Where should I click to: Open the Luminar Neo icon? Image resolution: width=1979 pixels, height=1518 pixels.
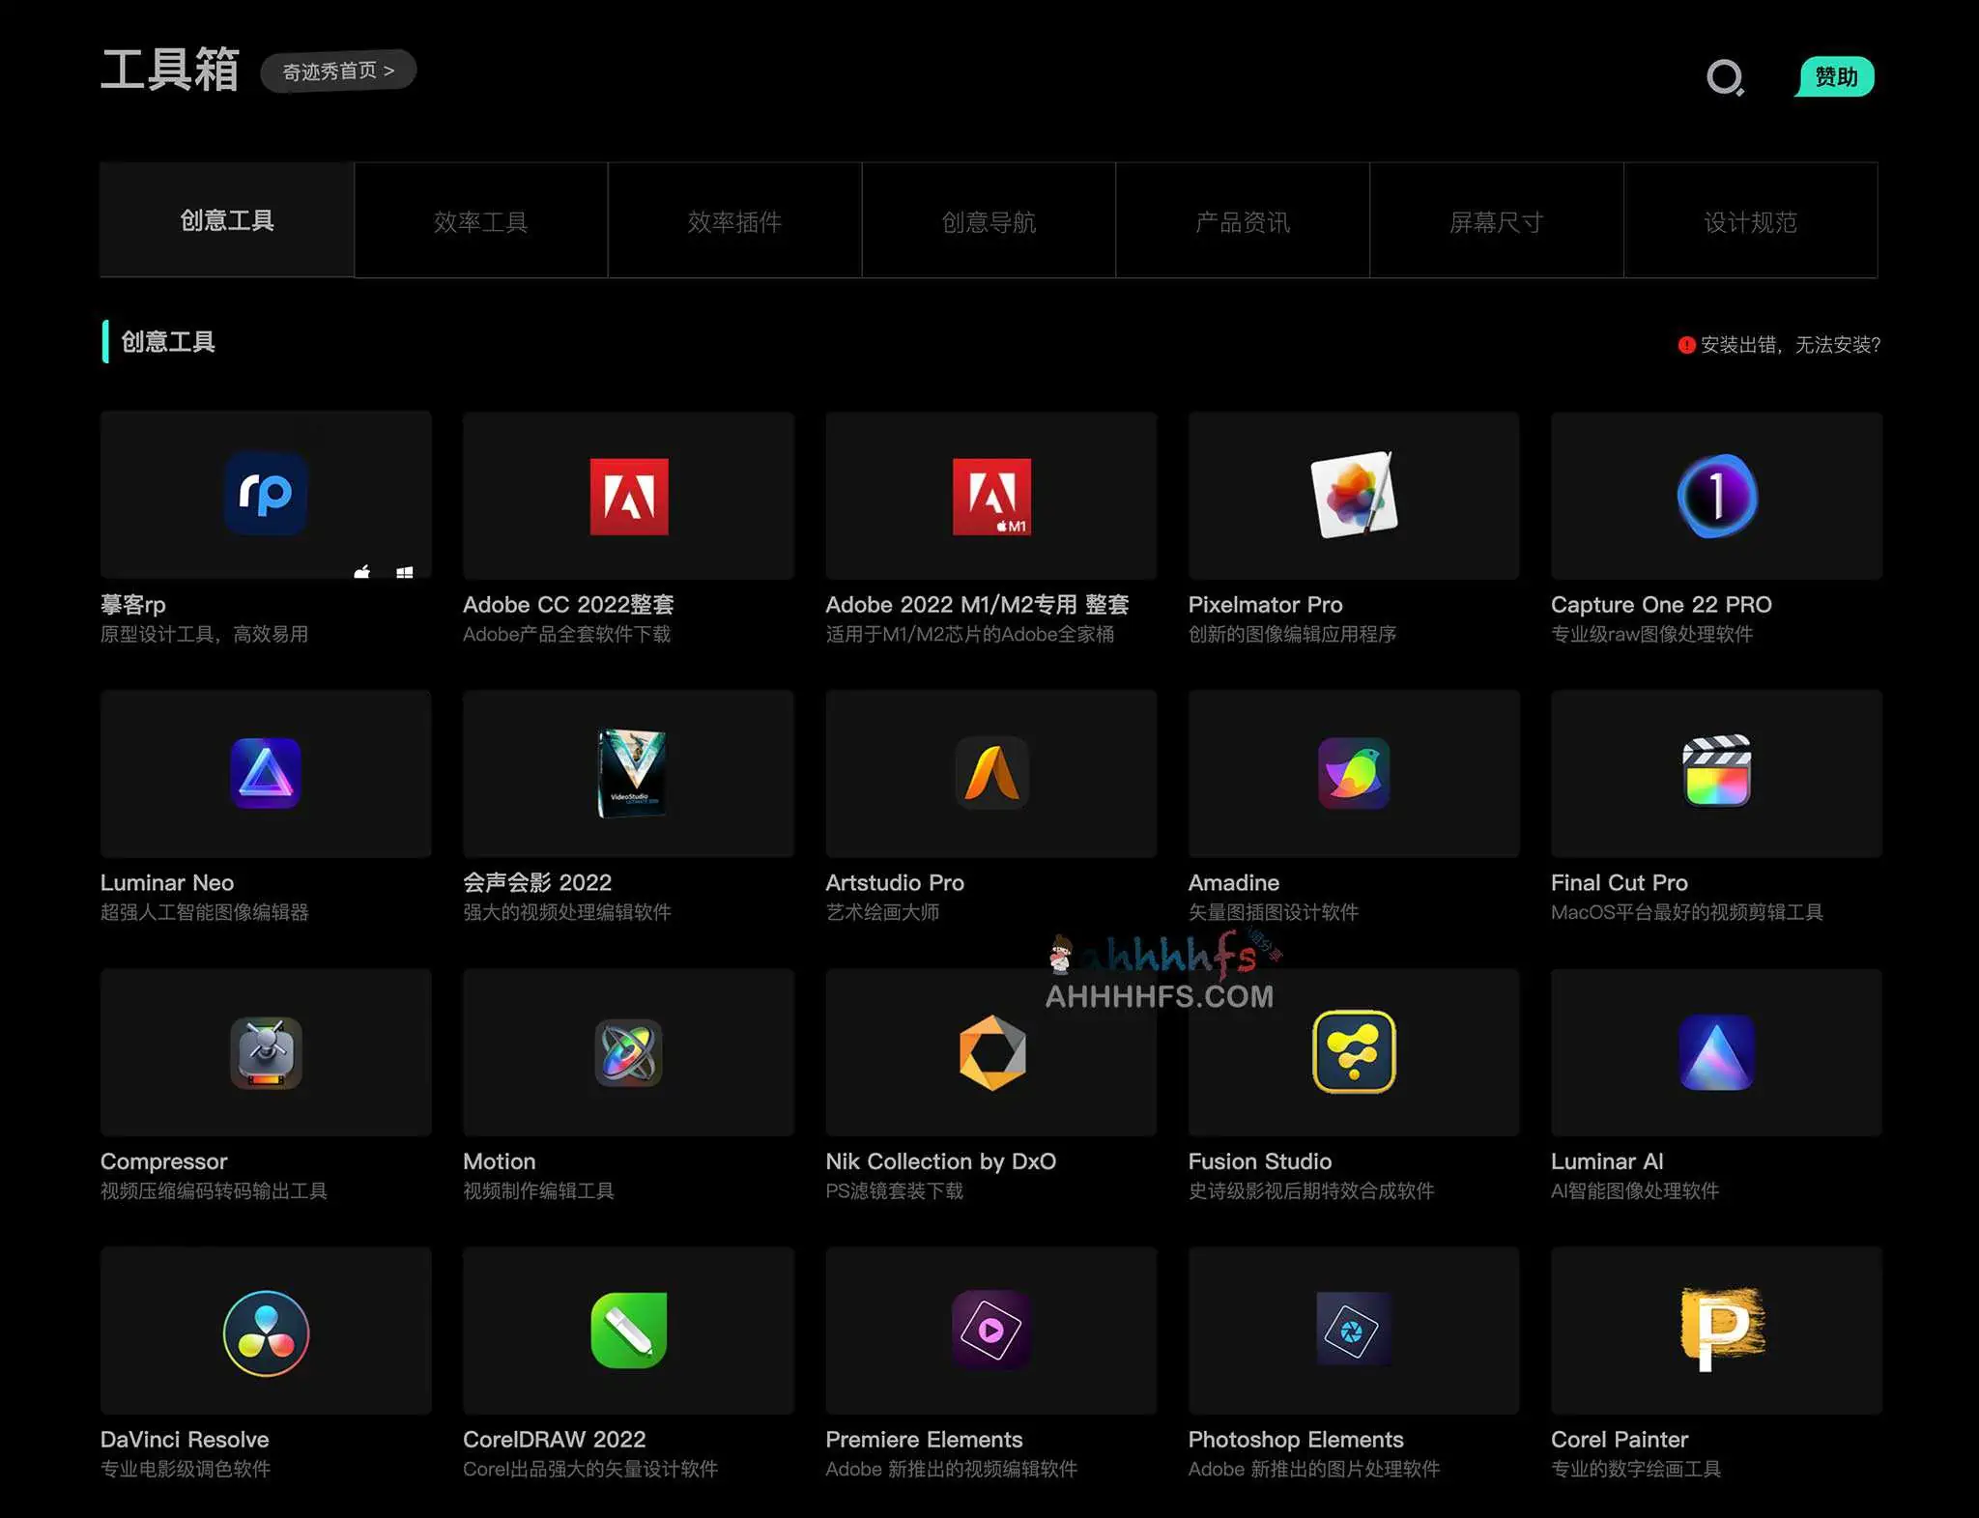point(266,773)
